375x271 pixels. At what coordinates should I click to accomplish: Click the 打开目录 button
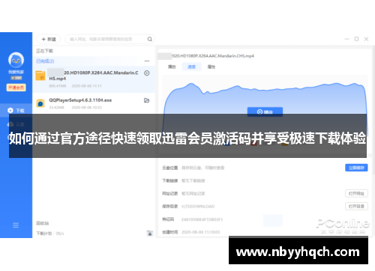click(356, 206)
